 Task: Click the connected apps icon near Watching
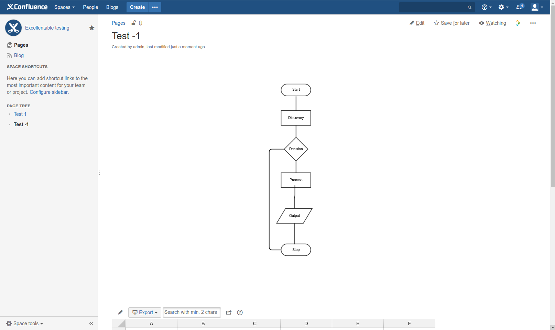[518, 23]
